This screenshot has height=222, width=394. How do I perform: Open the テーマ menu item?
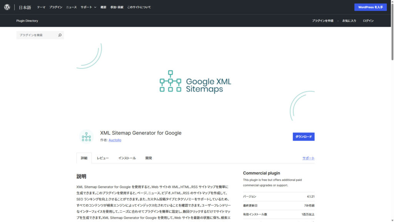pyautogui.click(x=41, y=7)
